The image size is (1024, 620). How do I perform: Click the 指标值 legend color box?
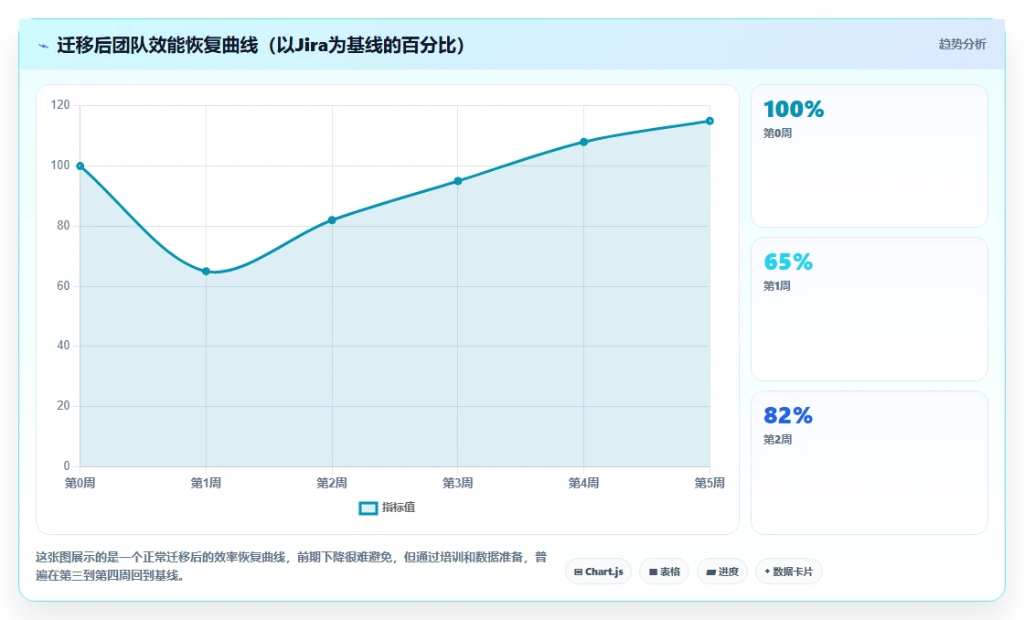368,508
